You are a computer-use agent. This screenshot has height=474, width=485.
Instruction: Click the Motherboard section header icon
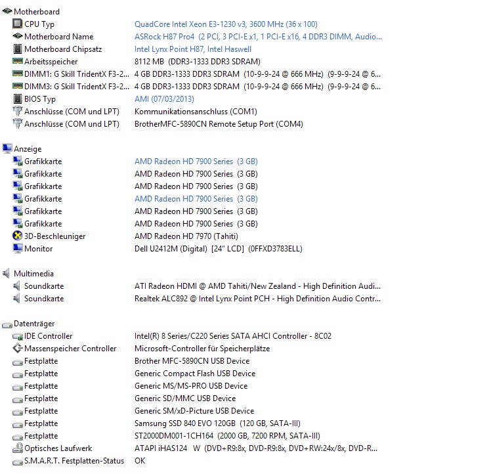(x=7, y=11)
